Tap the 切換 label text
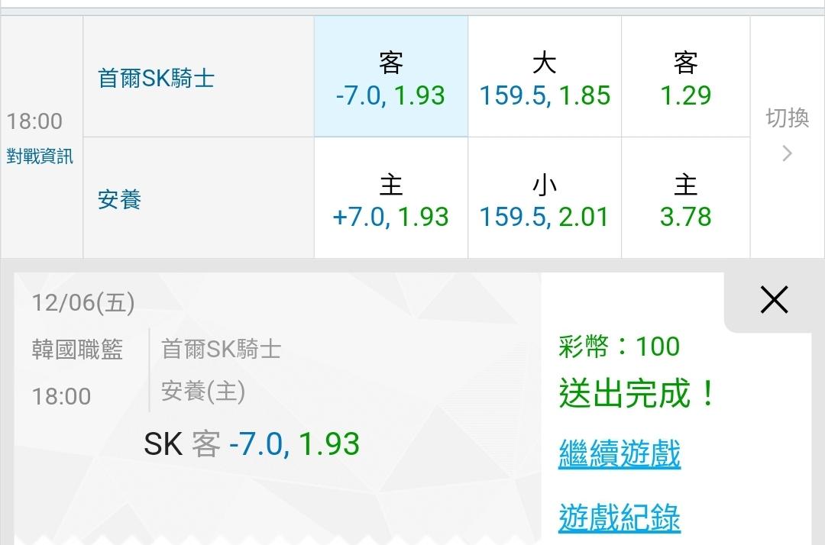Screen dimensions: 825x545 pos(787,118)
